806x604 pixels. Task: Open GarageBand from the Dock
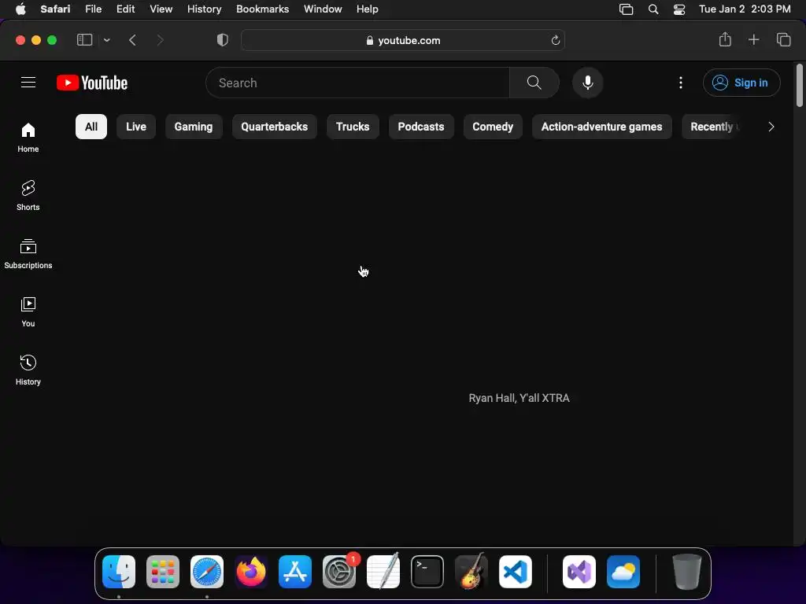tap(471, 572)
